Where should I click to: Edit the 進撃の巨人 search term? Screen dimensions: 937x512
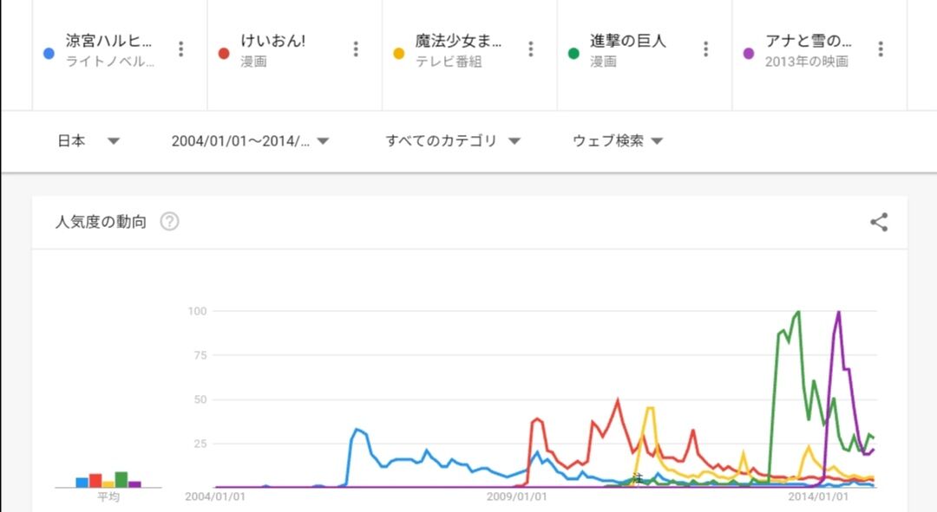[628, 41]
